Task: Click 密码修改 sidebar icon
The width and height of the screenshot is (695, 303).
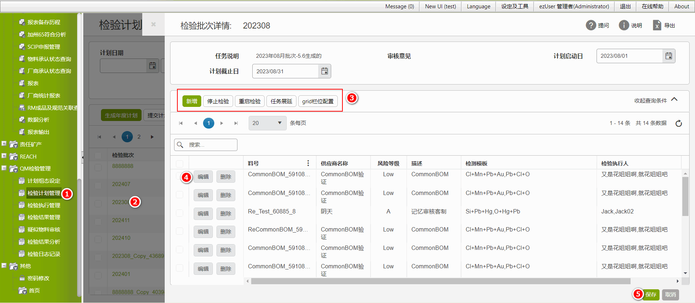Action: (22, 278)
